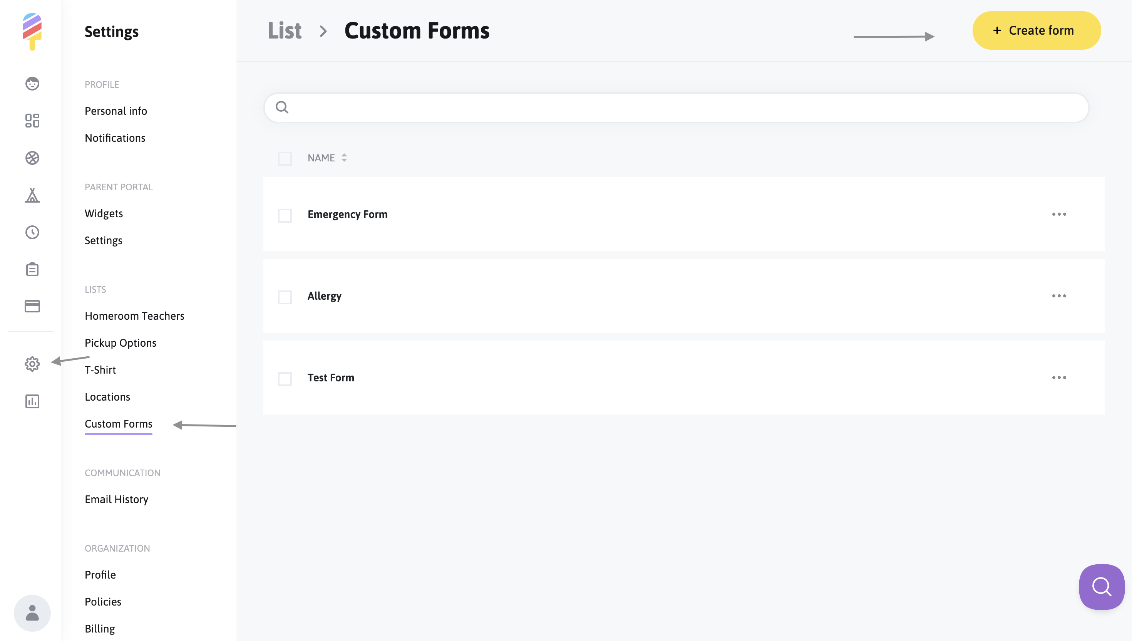1132x641 pixels.
Task: Select the Allergy row checkbox
Action: pyautogui.click(x=285, y=297)
